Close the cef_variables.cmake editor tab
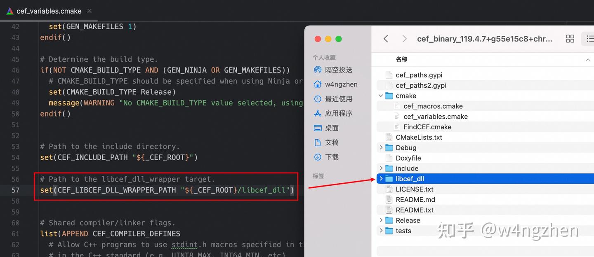 click(89, 11)
